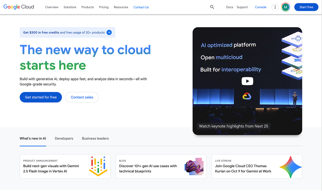Switch to the Business leaders tab
Viewport: 322px width, 191px height.
pyautogui.click(x=95, y=138)
